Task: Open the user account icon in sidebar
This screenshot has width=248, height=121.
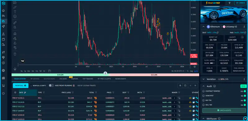Action: 3,34
